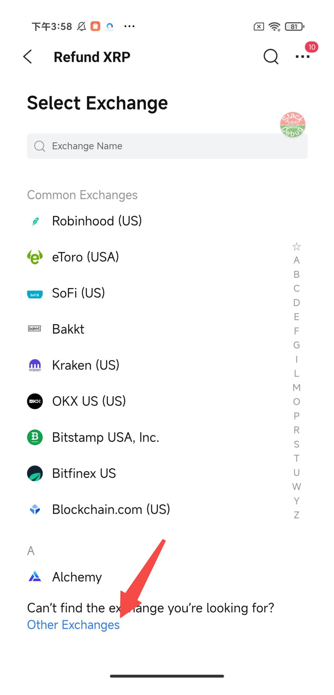
Task: Jump to index letter B
Action: [x=296, y=274]
